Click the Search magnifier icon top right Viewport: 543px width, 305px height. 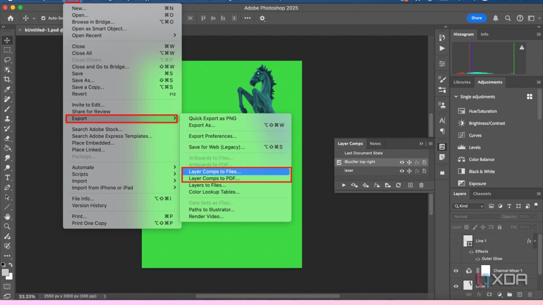tap(507, 18)
